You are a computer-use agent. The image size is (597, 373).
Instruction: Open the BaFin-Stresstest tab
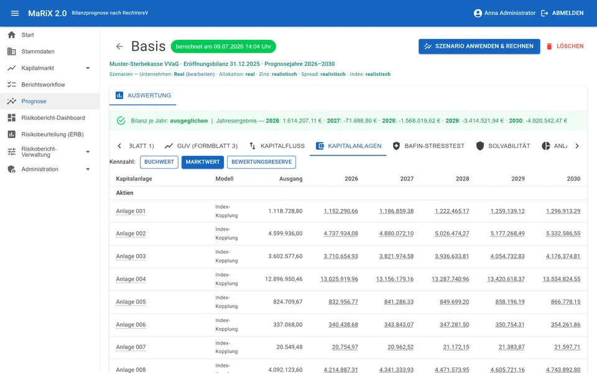428,145
